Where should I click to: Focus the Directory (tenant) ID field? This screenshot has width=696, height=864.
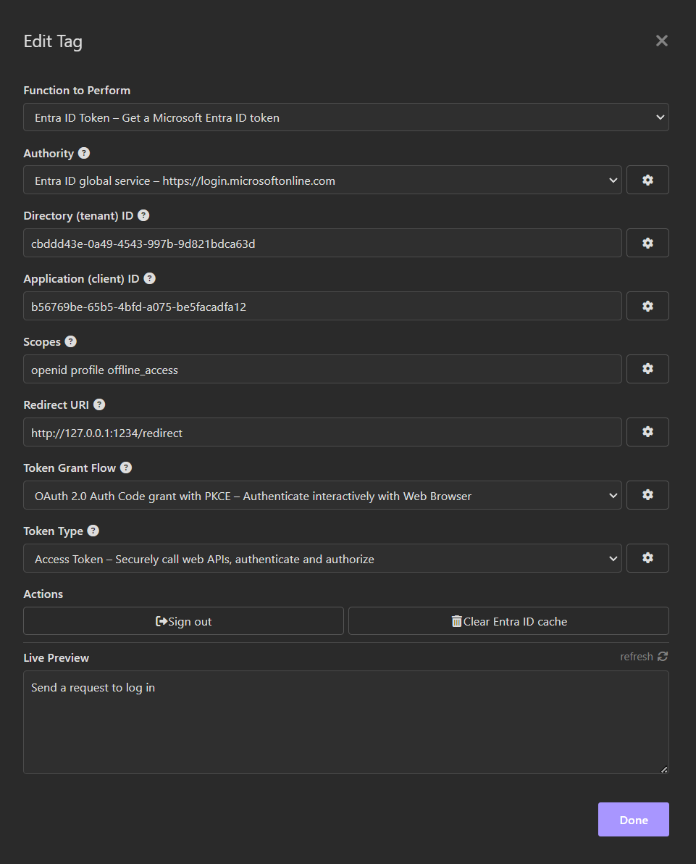coord(322,243)
